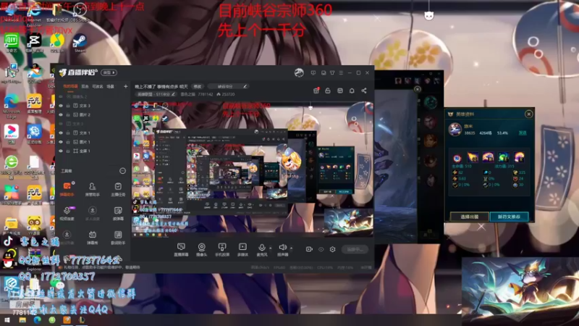Viewport: 579px width, 326px height.
Task: Show the hidden 摄像头 2 layer
Action: 61,96
